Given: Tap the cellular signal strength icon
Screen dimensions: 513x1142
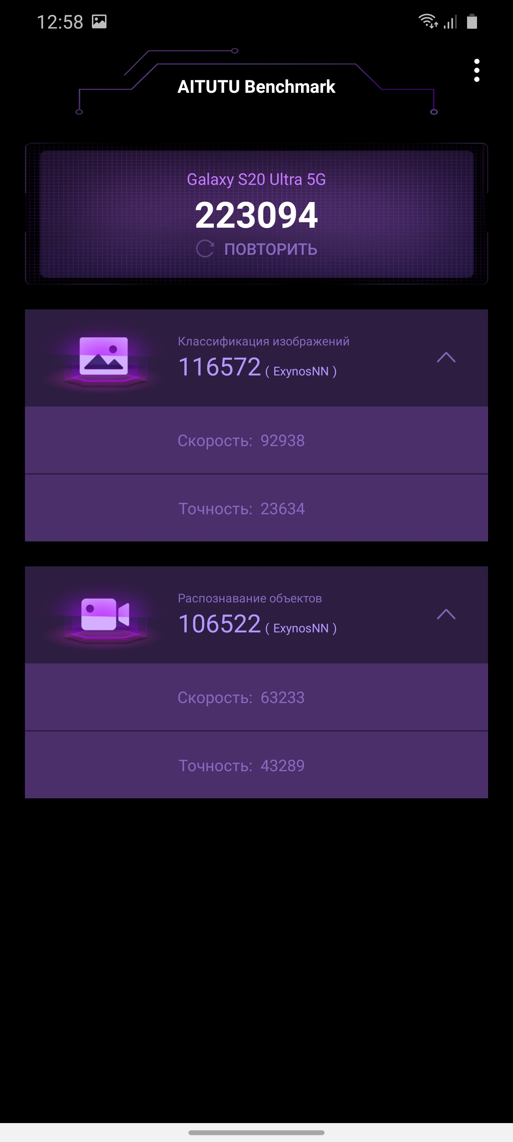Looking at the screenshot, I should pyautogui.click(x=450, y=22).
